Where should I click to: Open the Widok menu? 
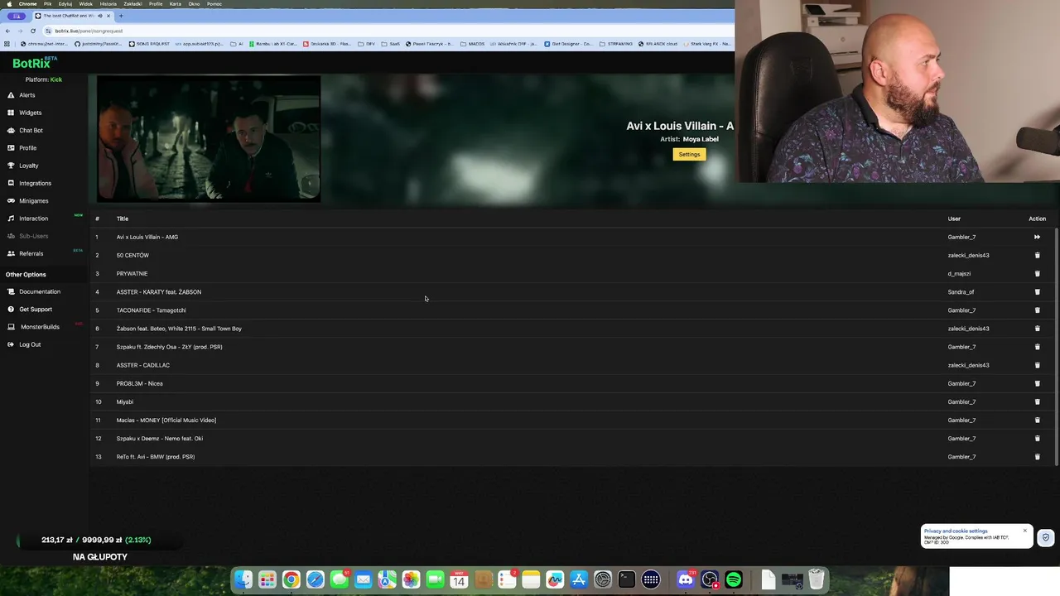tap(85, 4)
